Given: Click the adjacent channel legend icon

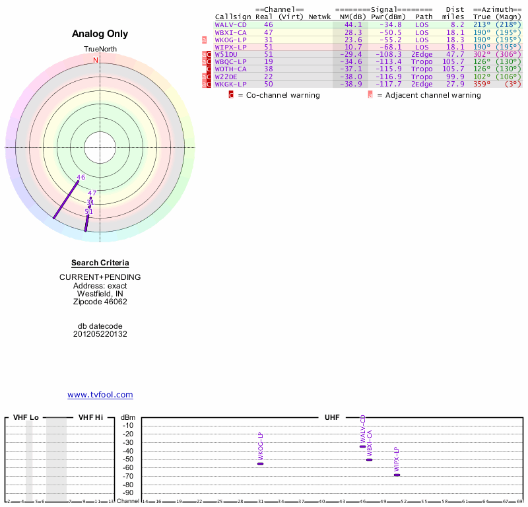Looking at the screenshot, I should [x=370, y=95].
